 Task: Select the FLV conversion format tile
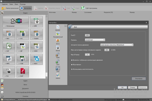tap(9, 72)
